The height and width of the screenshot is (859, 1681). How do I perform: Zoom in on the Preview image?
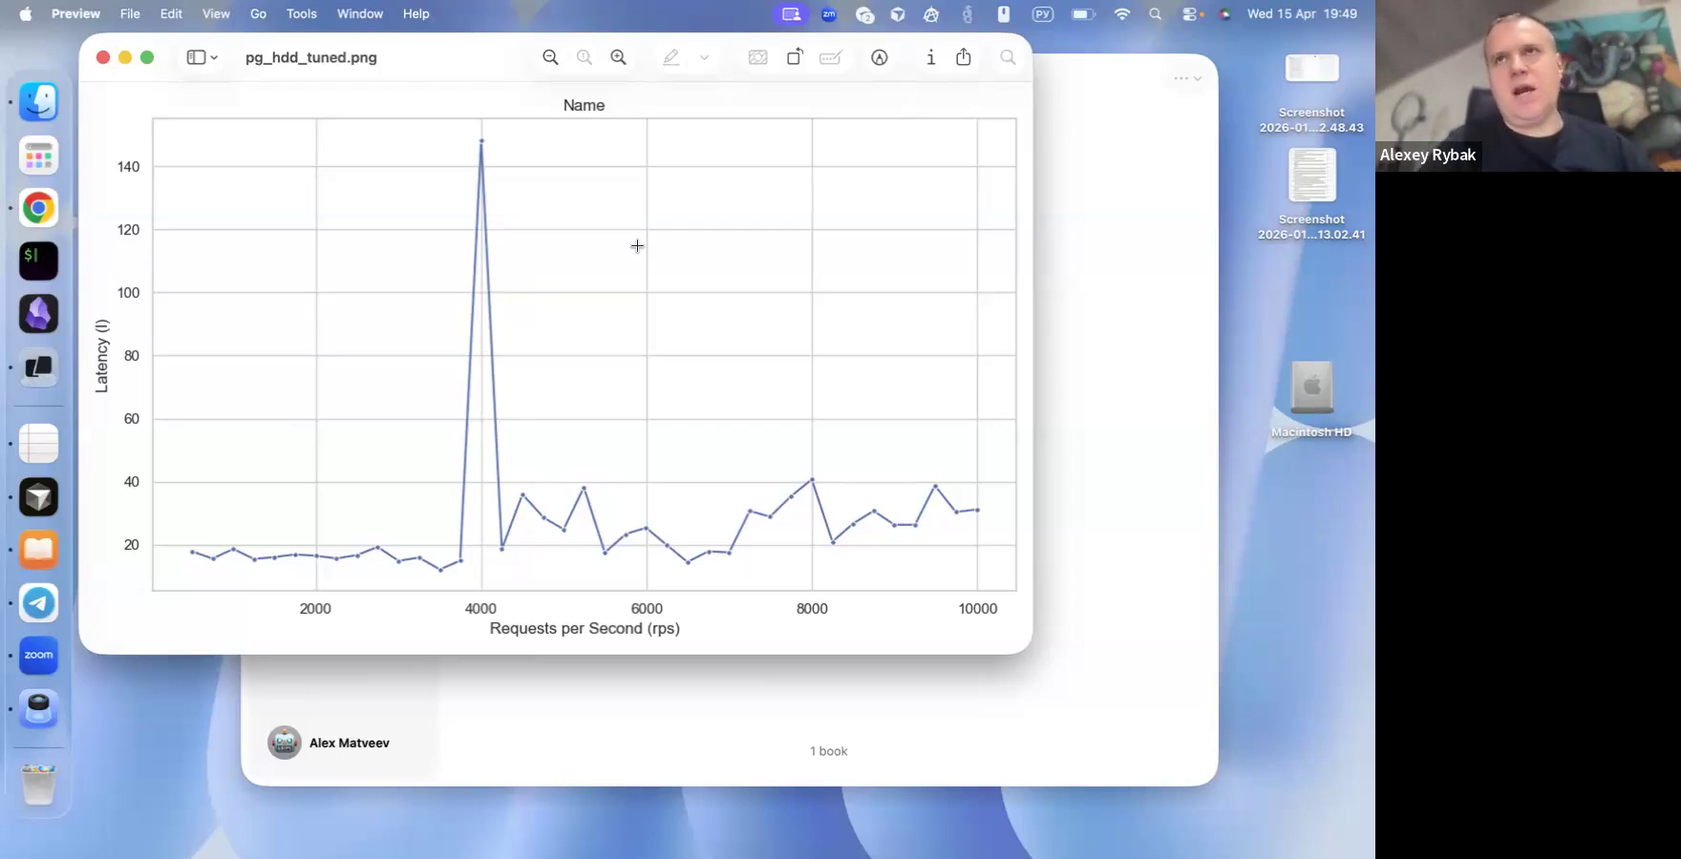tap(619, 57)
